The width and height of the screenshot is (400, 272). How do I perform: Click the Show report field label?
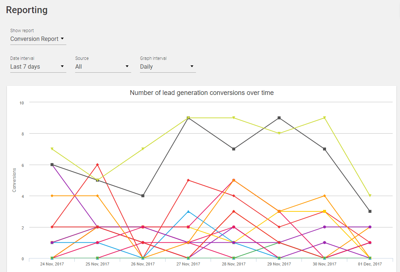pyautogui.click(x=22, y=31)
